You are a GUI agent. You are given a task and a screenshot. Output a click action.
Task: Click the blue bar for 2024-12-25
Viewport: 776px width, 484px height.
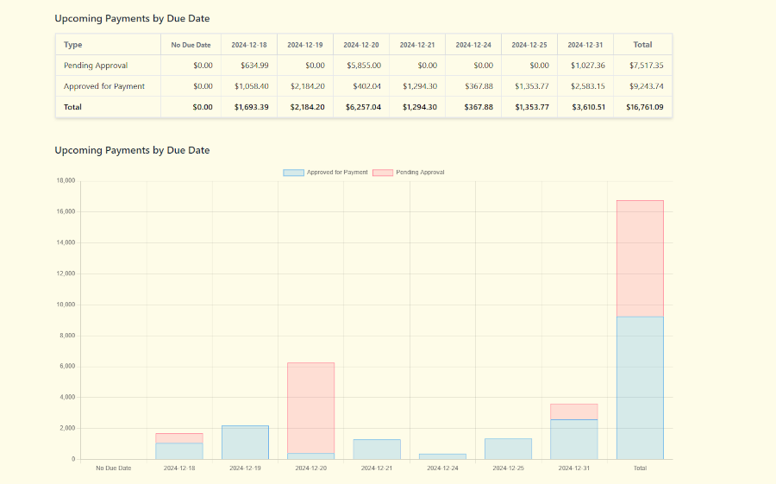coord(508,449)
